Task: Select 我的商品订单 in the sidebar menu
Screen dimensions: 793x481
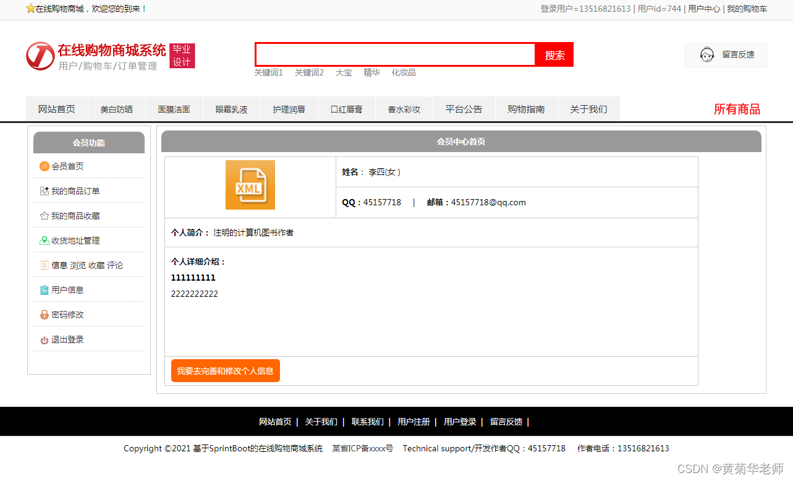Action: coord(75,191)
